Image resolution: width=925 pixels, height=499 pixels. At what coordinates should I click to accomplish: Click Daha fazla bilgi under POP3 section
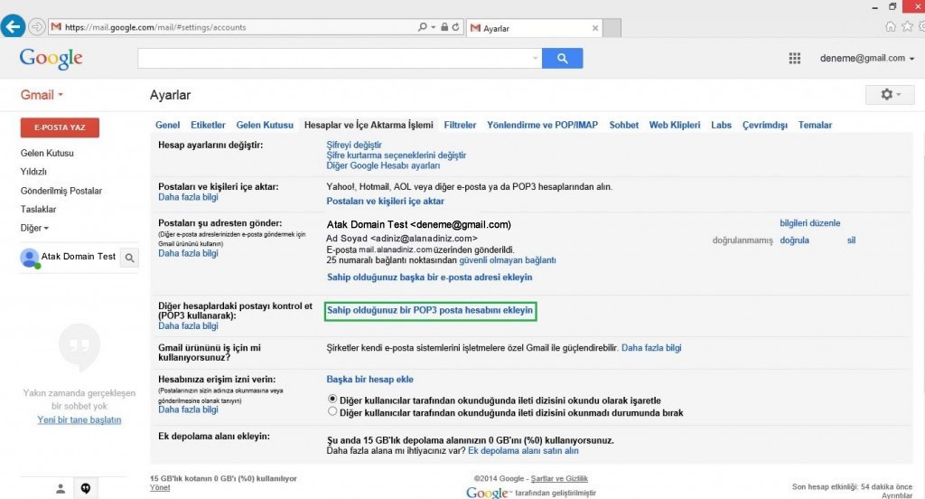tap(188, 326)
